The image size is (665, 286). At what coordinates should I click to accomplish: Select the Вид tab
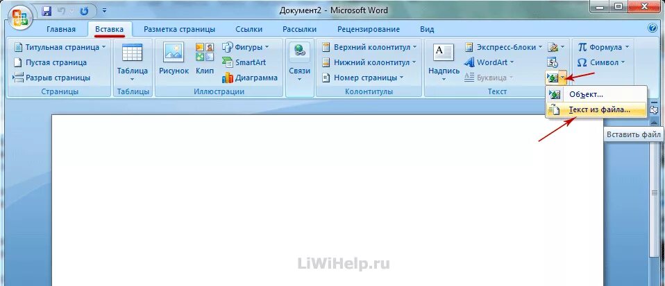pyautogui.click(x=427, y=29)
